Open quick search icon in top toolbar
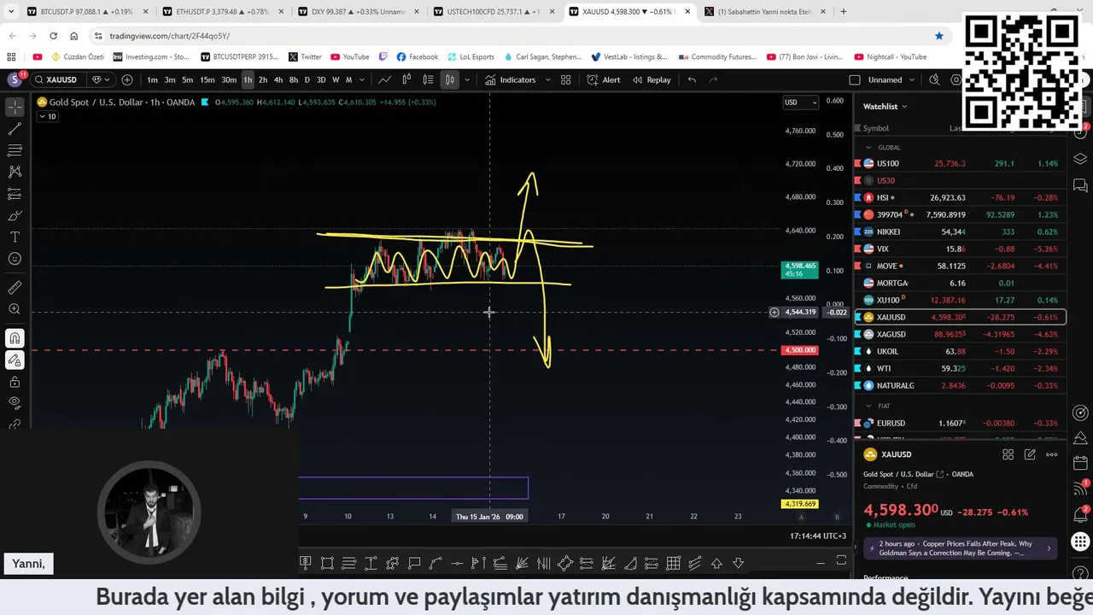The width and height of the screenshot is (1093, 615). coord(934,79)
